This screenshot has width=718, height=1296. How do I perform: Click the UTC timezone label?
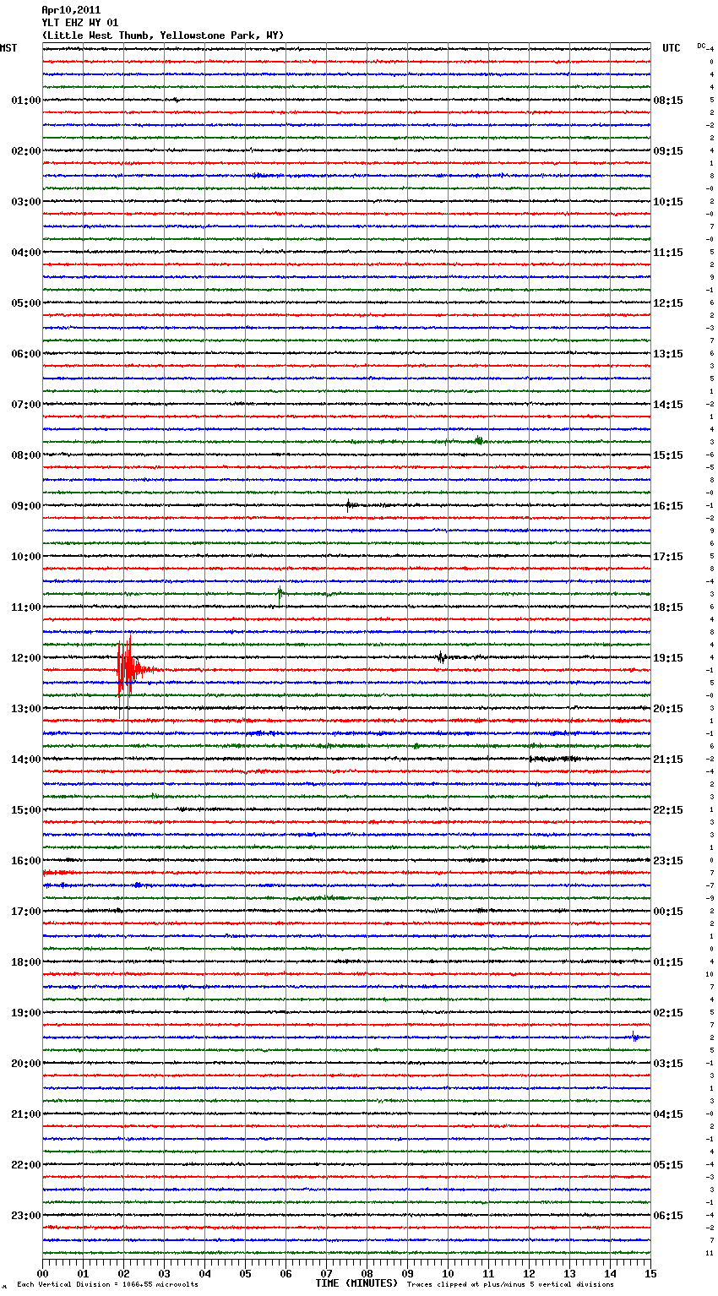671,48
